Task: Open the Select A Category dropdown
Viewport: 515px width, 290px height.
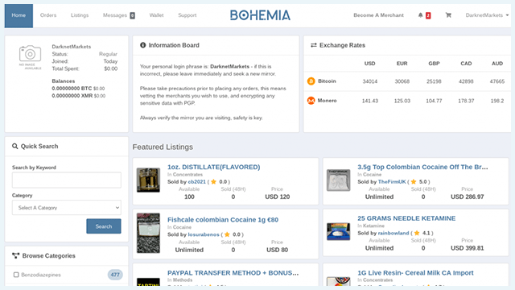Action: click(67, 208)
